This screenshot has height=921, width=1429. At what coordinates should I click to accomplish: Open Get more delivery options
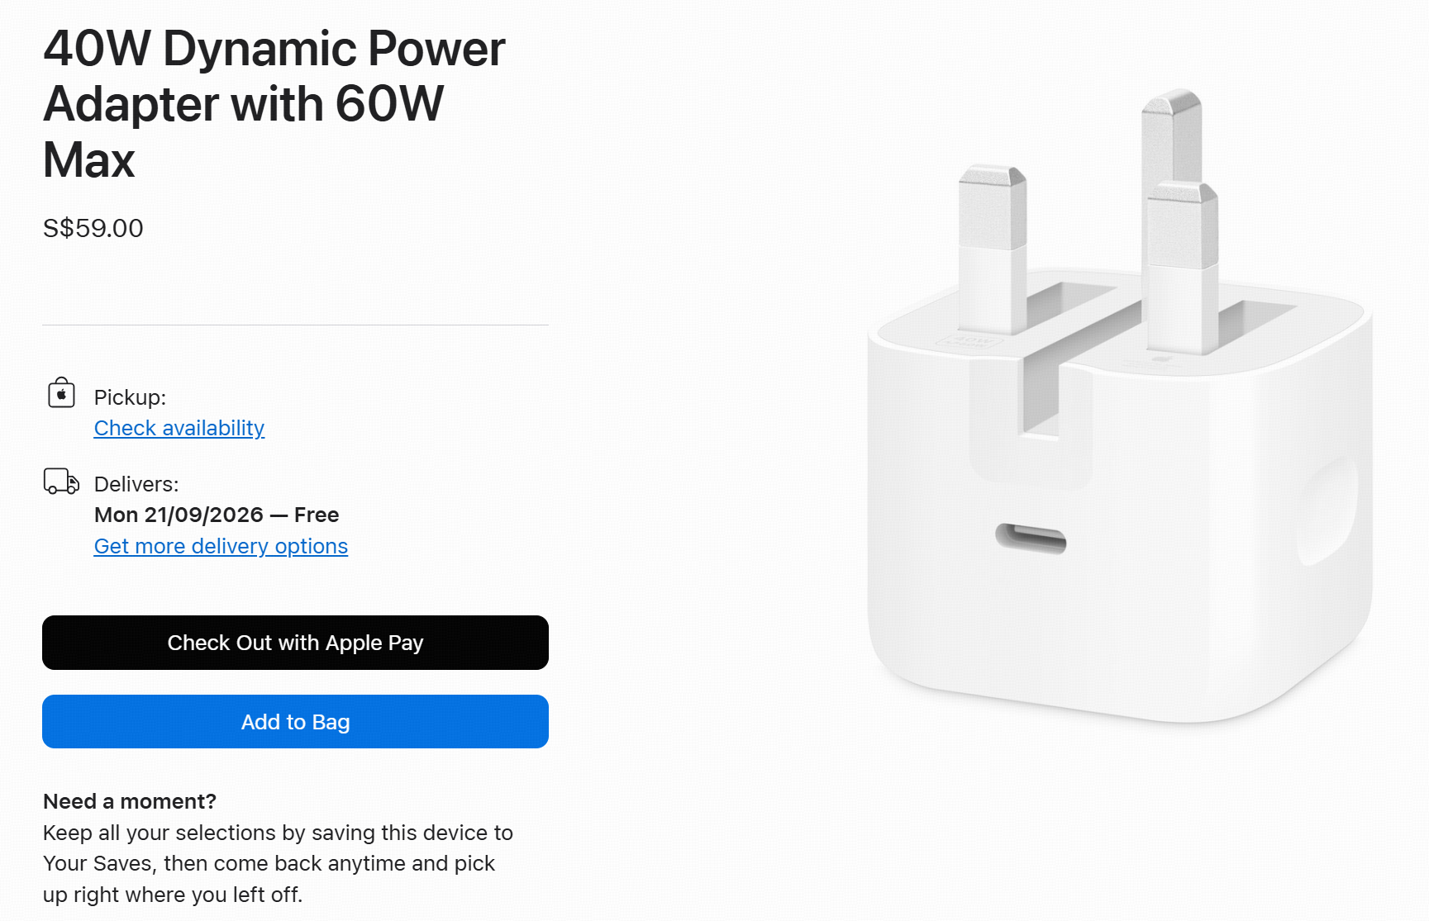(221, 546)
